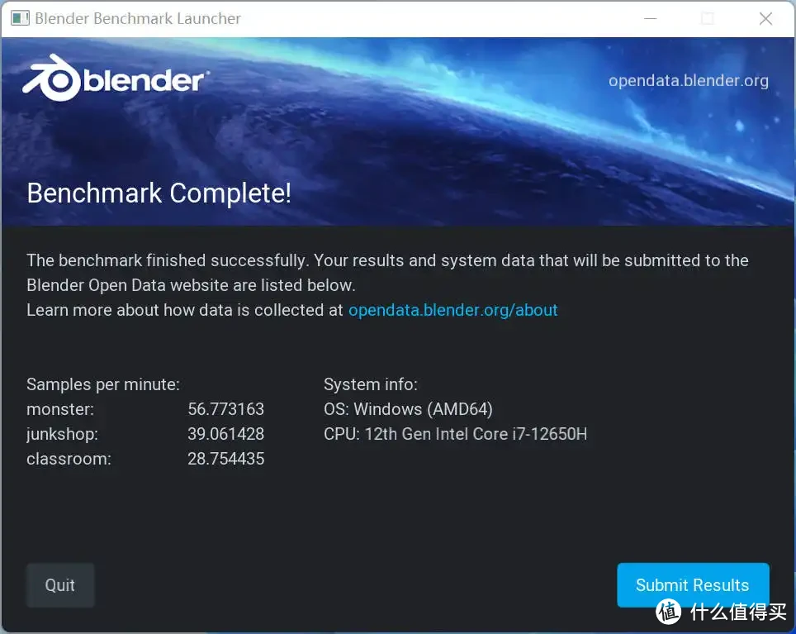Minimize the Blender Benchmark Launcher window
The width and height of the screenshot is (796, 634).
[x=651, y=19]
